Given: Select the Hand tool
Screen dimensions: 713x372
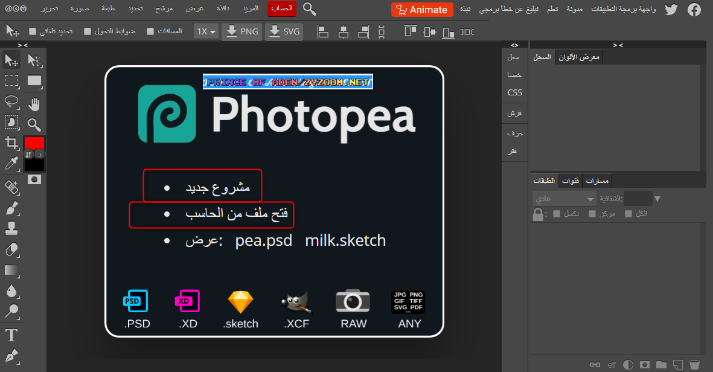Looking at the screenshot, I should pyautogui.click(x=34, y=104).
